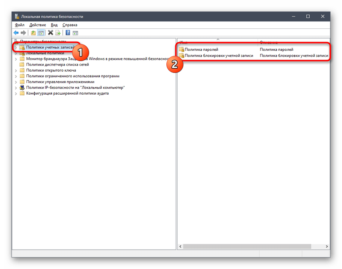Expand the Политики учетных записей node

click(15, 47)
